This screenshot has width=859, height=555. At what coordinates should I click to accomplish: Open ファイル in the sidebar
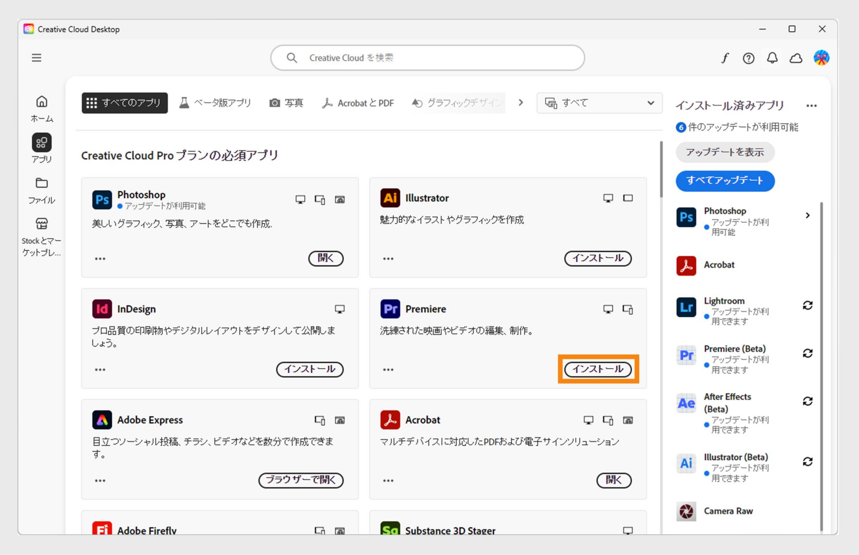click(42, 191)
